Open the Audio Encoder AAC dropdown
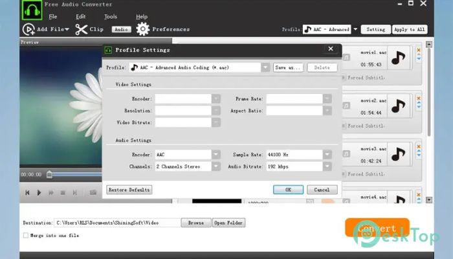The image size is (453, 259). click(215, 155)
